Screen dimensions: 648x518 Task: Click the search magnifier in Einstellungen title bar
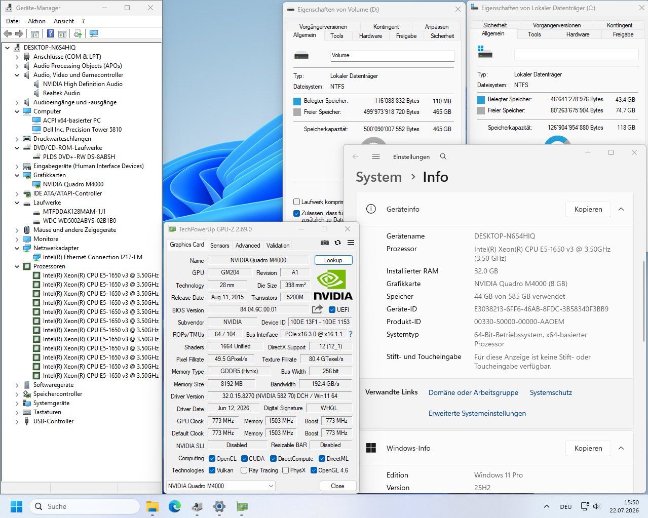[443, 156]
